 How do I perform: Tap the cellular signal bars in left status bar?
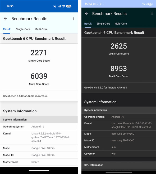tap(59, 6)
